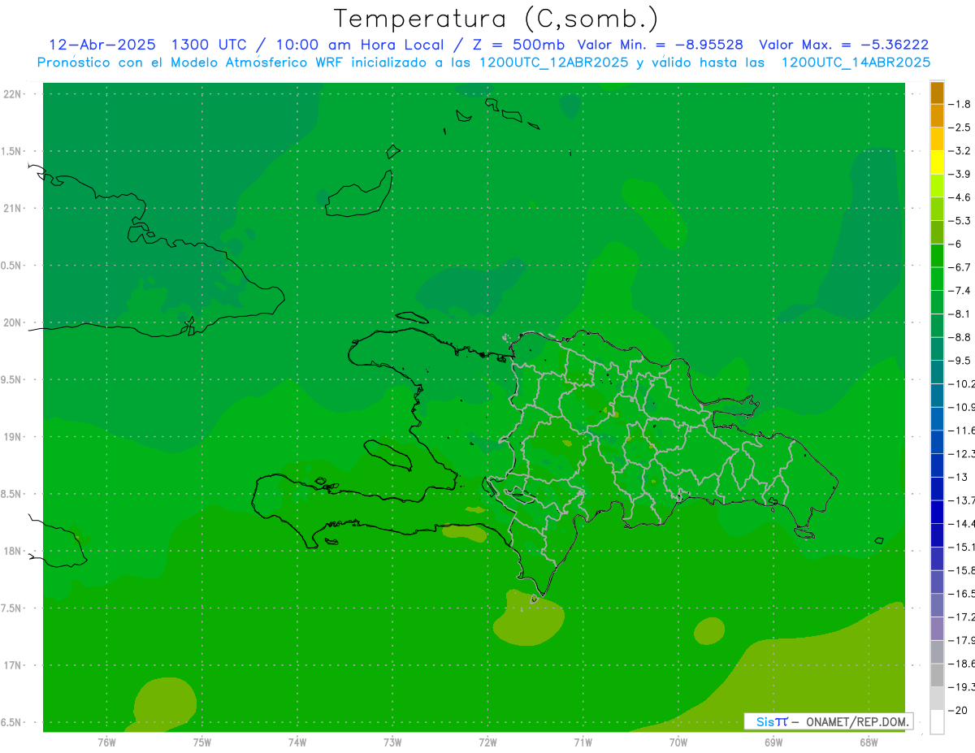
Task: Click the time label '1300 UTC'
Action: [x=209, y=45]
